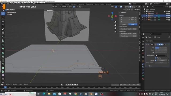This screenshot has height=96, width=171.
Task: Open Object Data green triangle tab
Action: pyautogui.click(x=143, y=76)
